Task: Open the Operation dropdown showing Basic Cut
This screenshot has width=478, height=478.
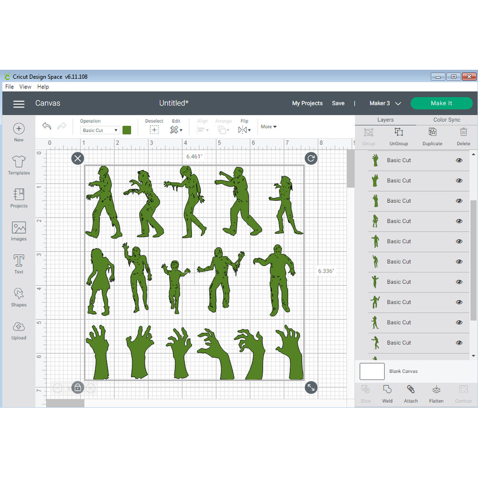Action: click(x=99, y=130)
